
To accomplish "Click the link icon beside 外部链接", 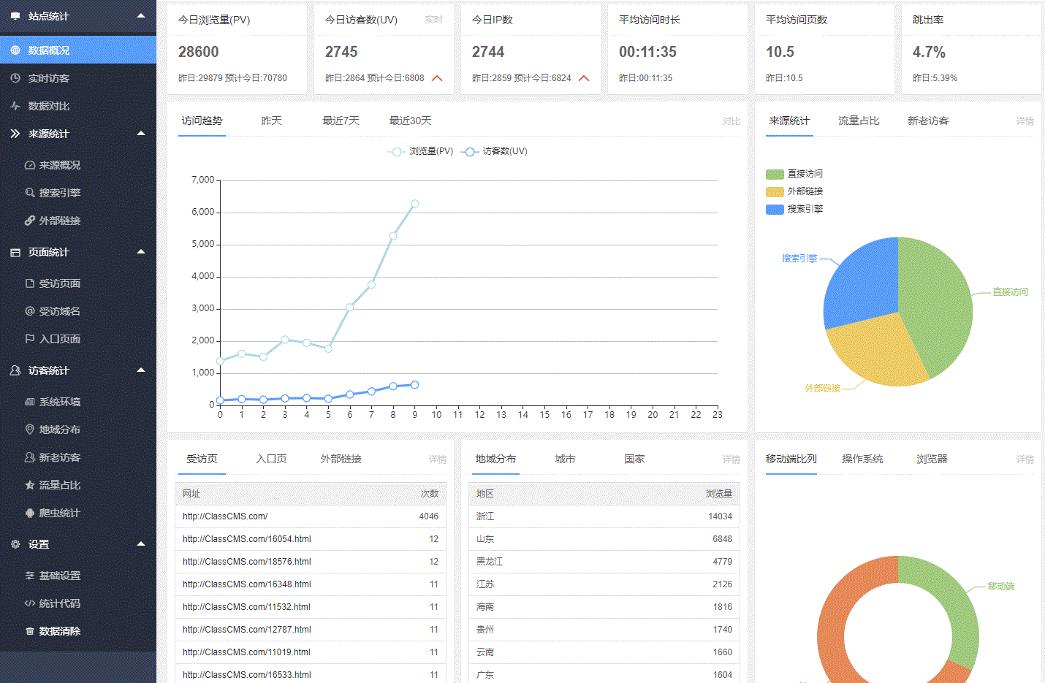I will 30,221.
